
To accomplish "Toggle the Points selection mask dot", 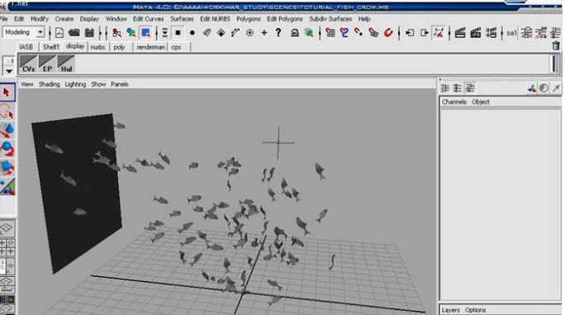I will (192, 33).
